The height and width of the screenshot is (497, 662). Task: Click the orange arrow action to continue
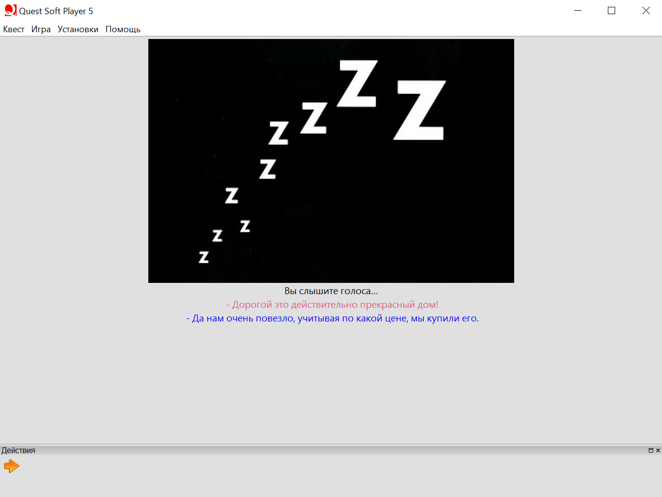coord(11,466)
